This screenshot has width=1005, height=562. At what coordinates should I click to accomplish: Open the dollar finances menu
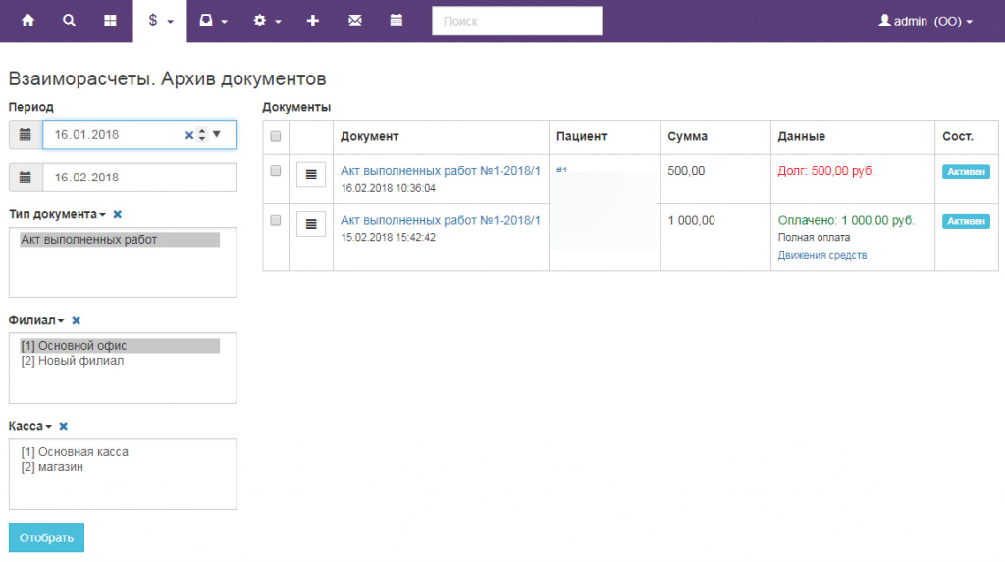click(160, 21)
